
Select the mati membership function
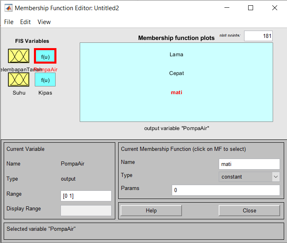tap(176, 93)
